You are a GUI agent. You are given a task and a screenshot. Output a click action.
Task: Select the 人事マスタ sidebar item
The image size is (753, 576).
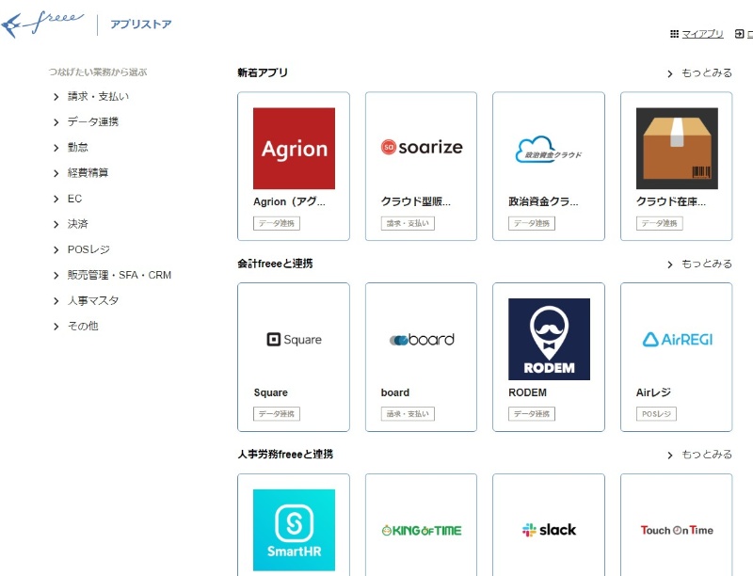tap(92, 301)
